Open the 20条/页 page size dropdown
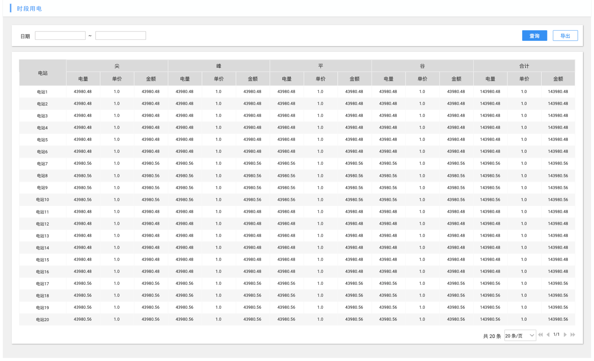Image resolution: width=594 pixels, height=361 pixels. point(520,336)
